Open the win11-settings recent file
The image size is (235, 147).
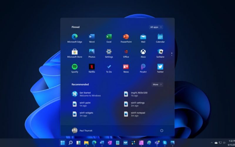point(134,104)
